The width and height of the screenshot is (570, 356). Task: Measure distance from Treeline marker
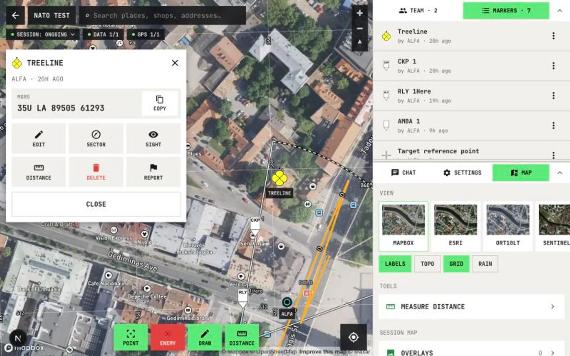click(x=39, y=172)
